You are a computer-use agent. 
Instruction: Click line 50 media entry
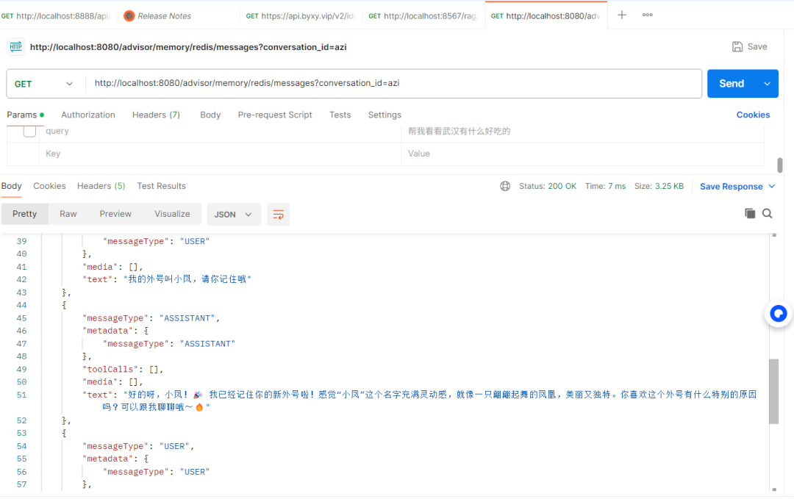(x=112, y=382)
